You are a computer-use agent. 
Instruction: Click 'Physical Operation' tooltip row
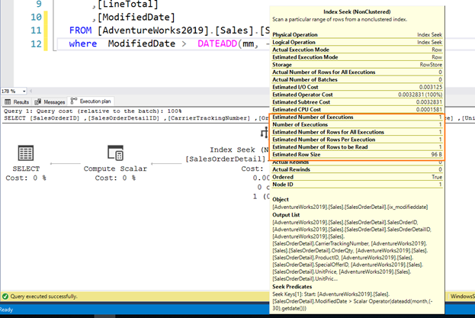click(357, 34)
